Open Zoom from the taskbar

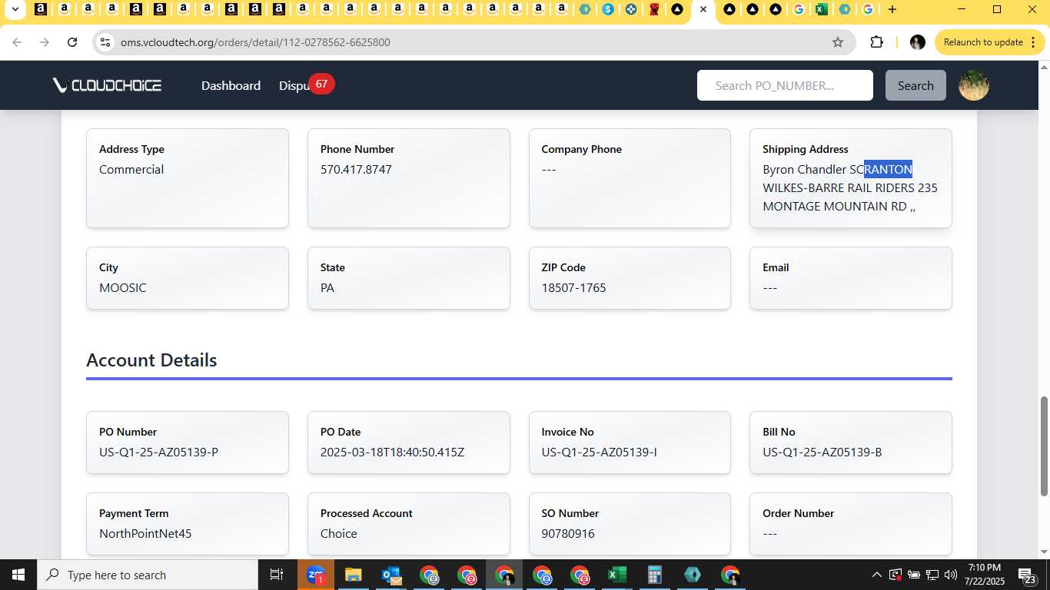(316, 575)
